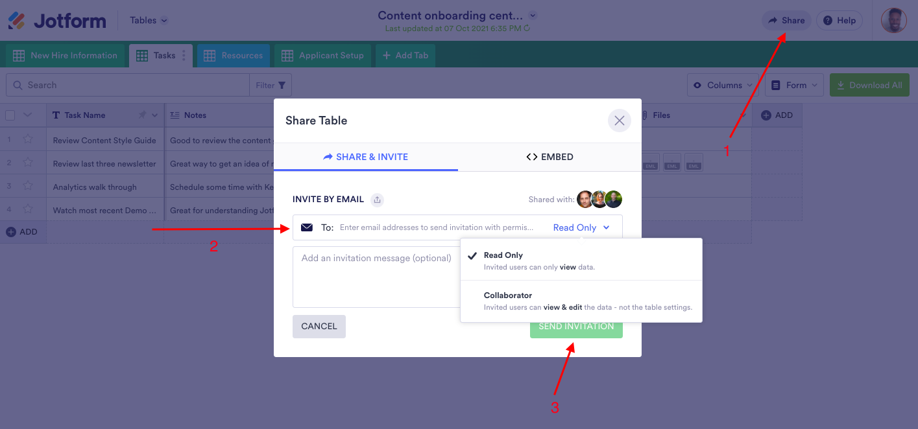Close the Share Table dialog
The height and width of the screenshot is (429, 918).
[619, 121]
